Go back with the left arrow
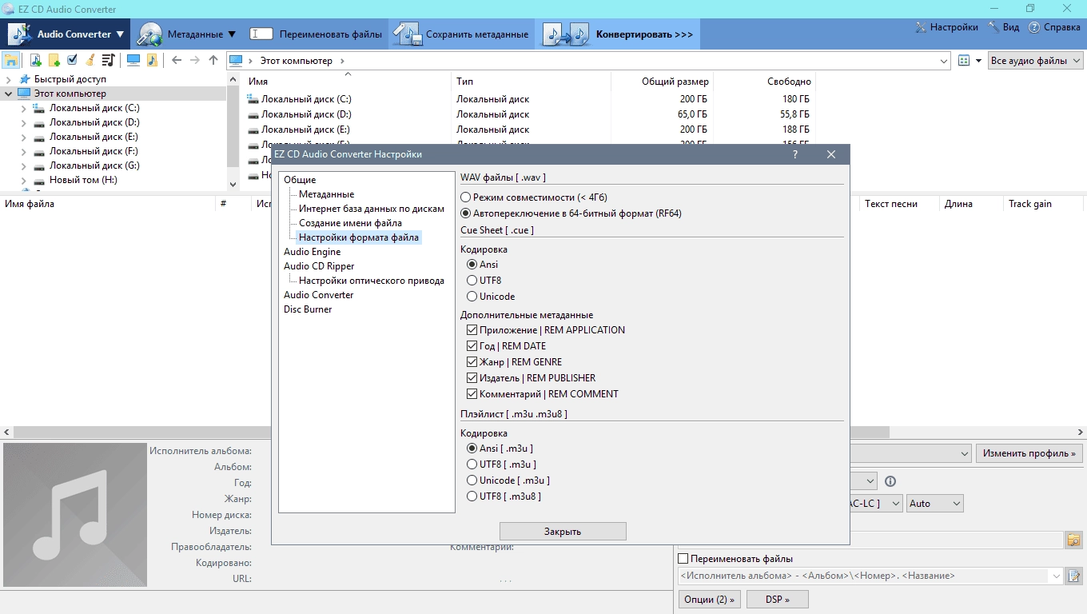This screenshot has height=614, width=1087. (x=177, y=60)
